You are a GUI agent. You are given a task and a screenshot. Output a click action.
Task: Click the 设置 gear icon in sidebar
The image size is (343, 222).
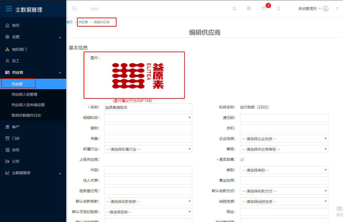(7, 37)
